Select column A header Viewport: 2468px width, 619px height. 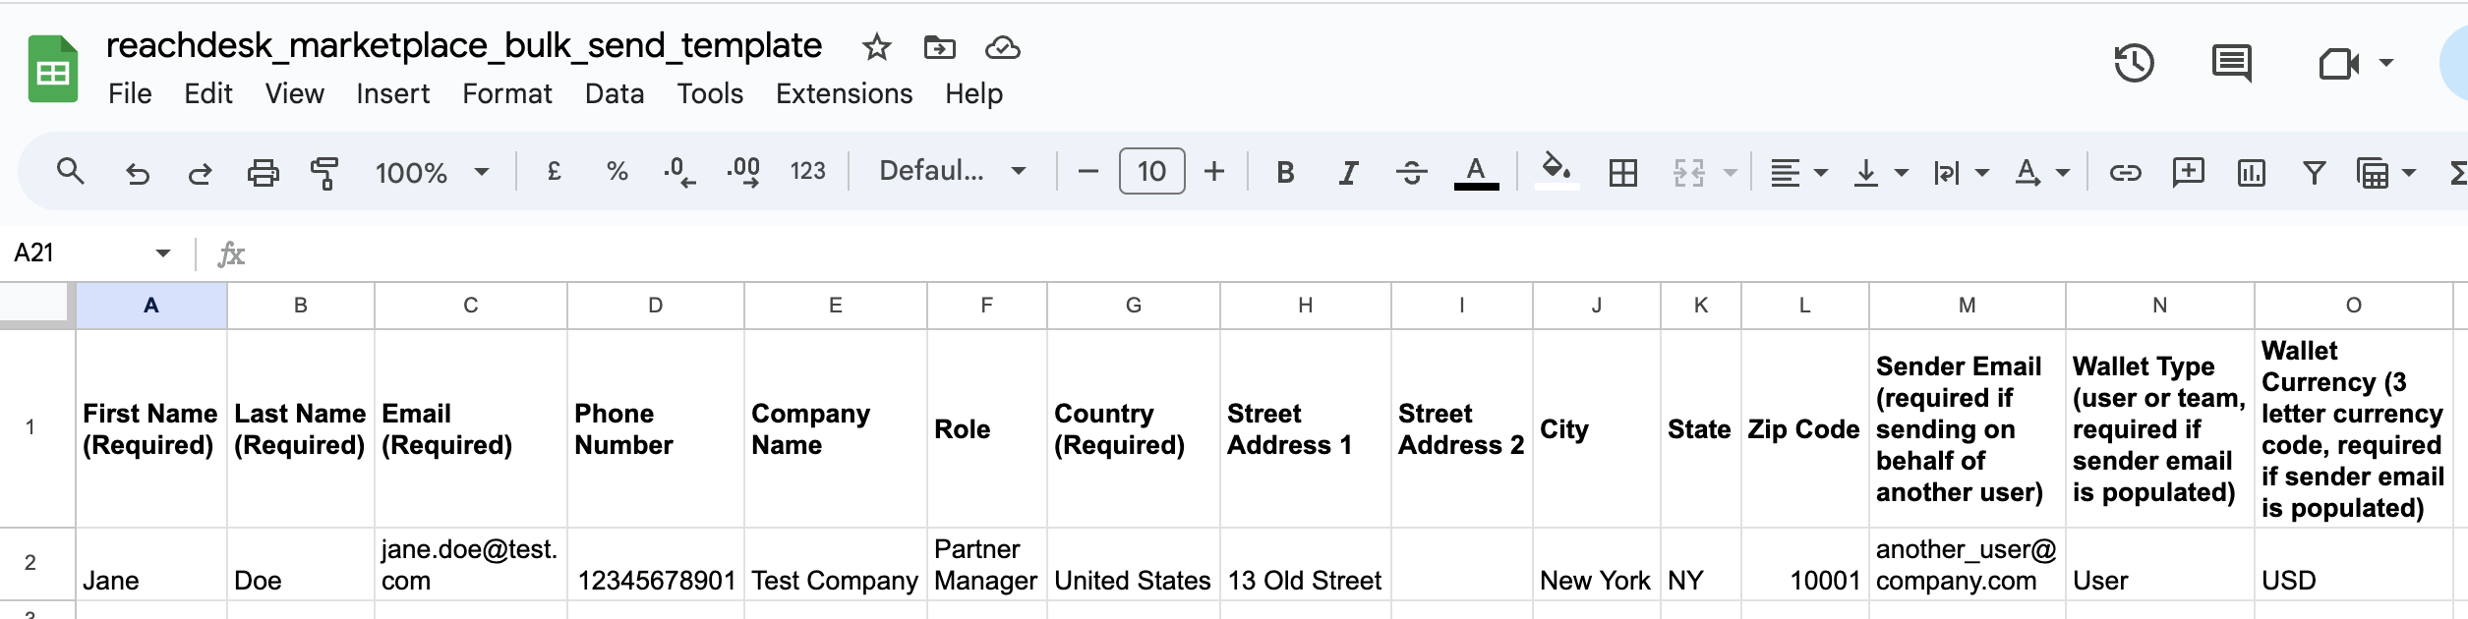(x=151, y=306)
